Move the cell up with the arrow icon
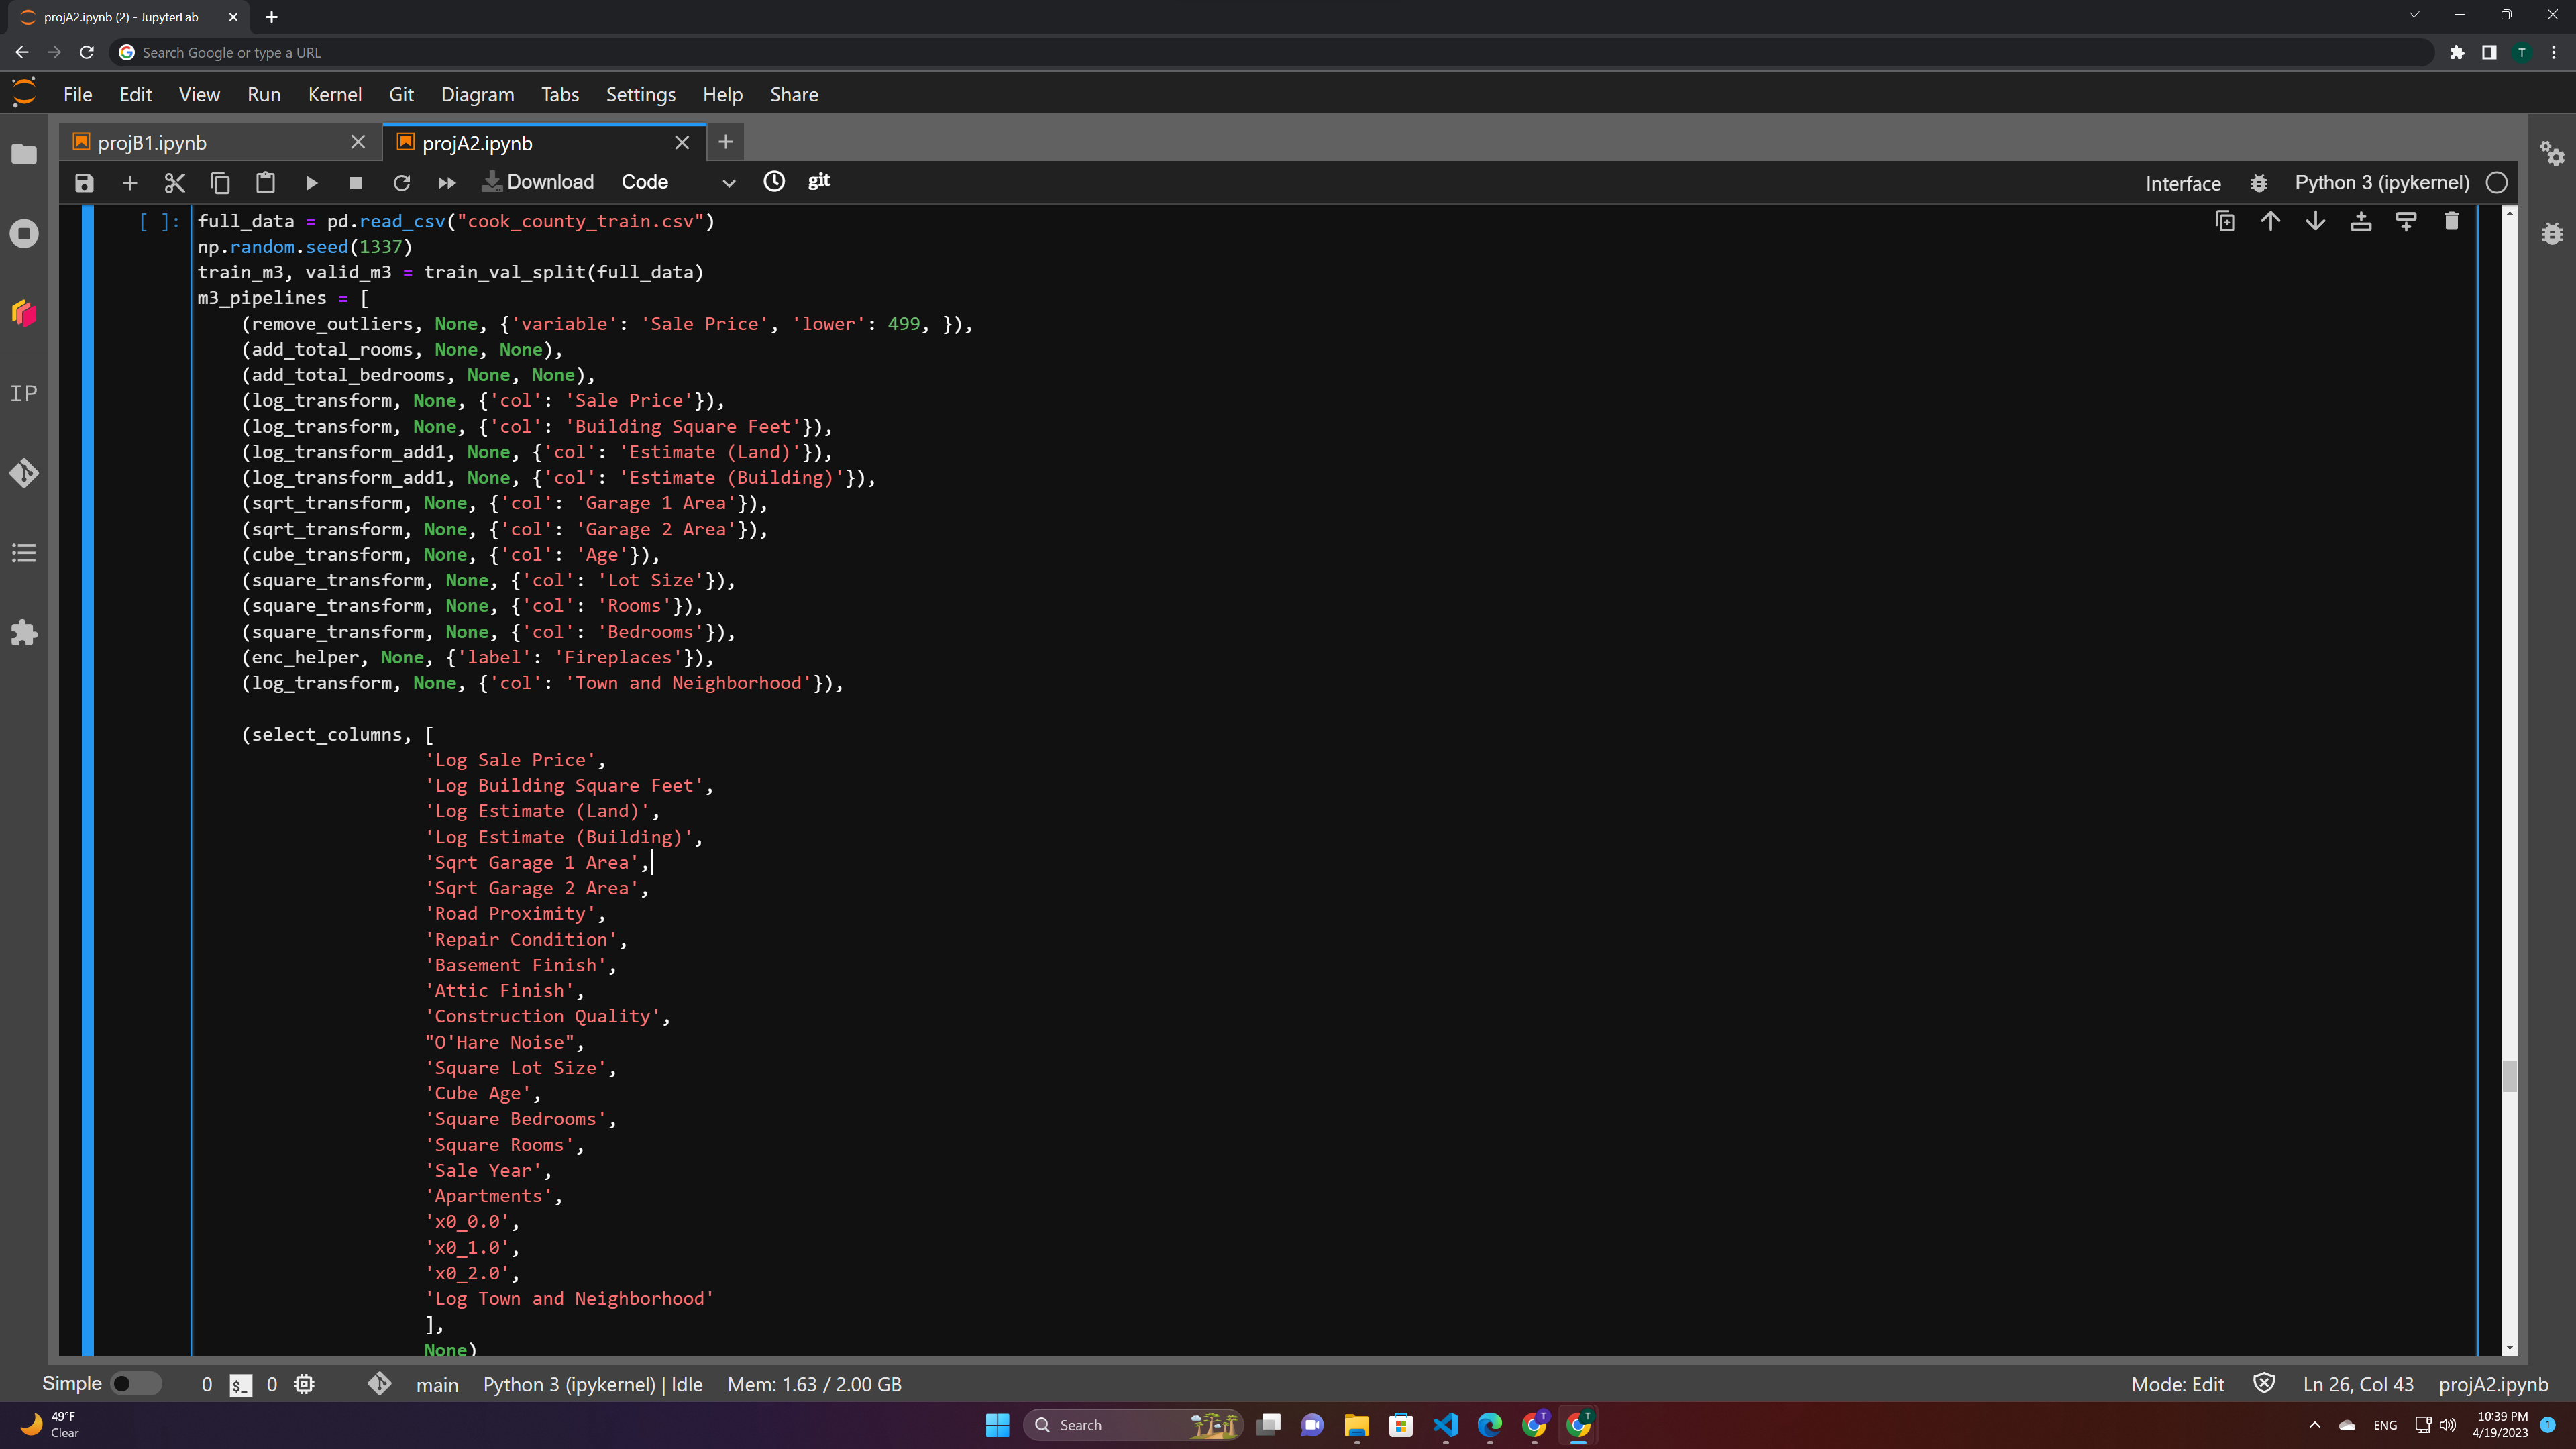The height and width of the screenshot is (1449, 2576). 2270,221
